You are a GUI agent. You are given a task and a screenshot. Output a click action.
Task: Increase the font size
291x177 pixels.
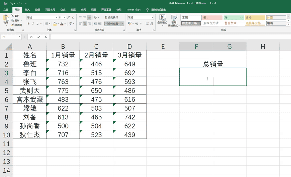[x=69, y=17]
